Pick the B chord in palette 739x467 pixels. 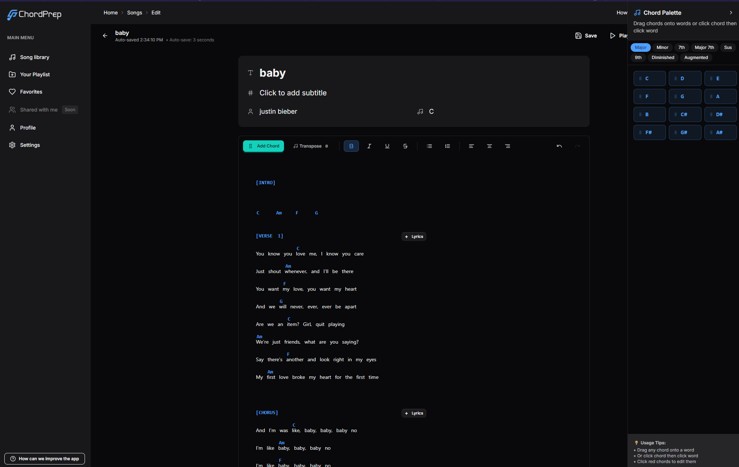coord(650,114)
